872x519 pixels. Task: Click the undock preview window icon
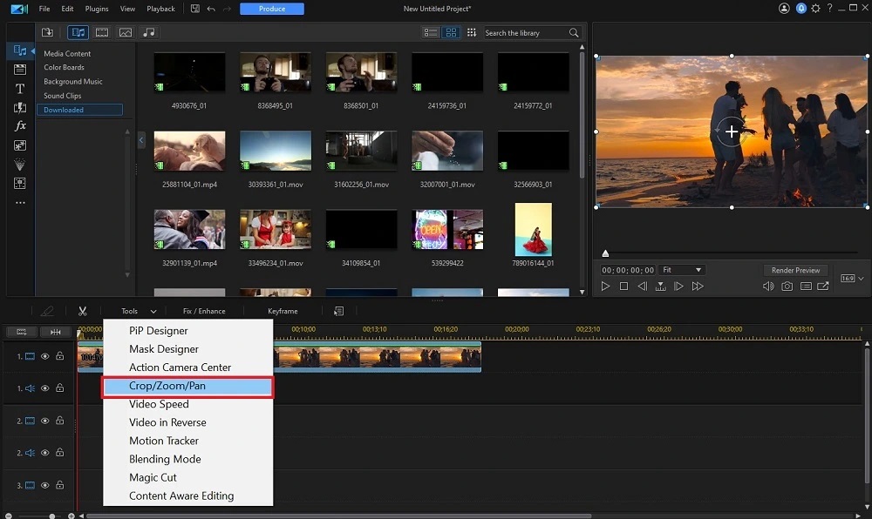coord(824,286)
